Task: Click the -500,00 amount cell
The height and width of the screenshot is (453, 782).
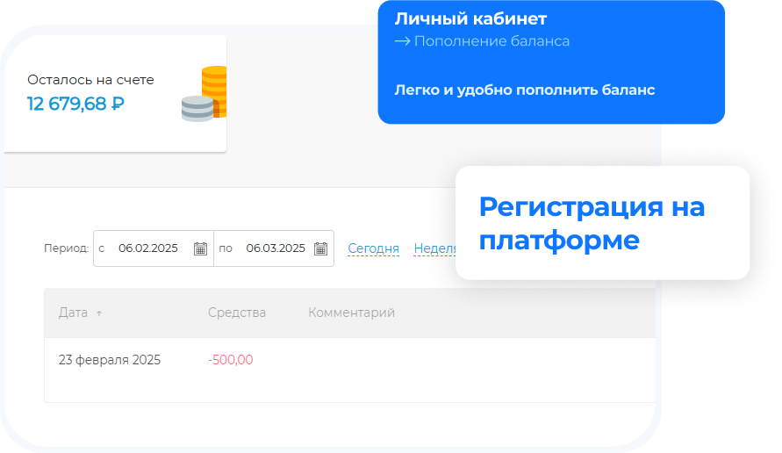Action: click(231, 360)
